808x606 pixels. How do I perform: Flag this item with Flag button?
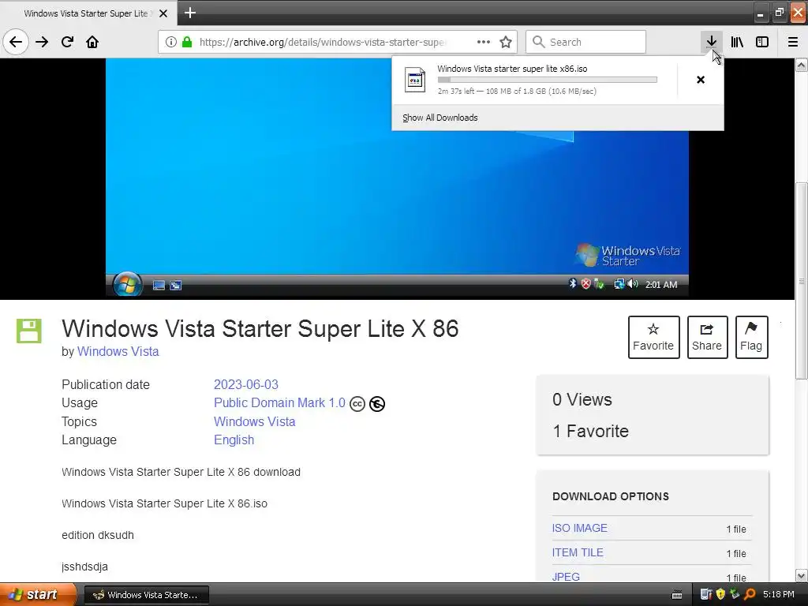(751, 337)
